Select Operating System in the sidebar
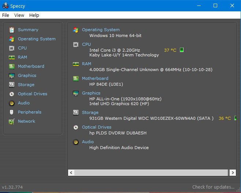Image resolution: width=241 pixels, height=193 pixels. pos(37,39)
